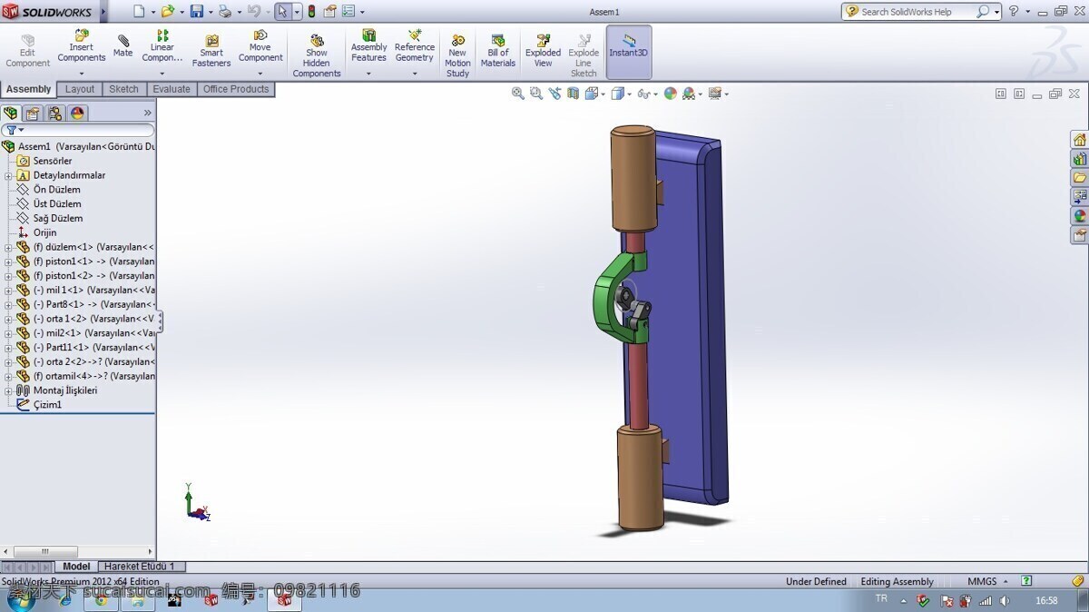Select Sağ Düzlem in the feature tree
Screen dimensions: 1089x612
(x=58, y=218)
